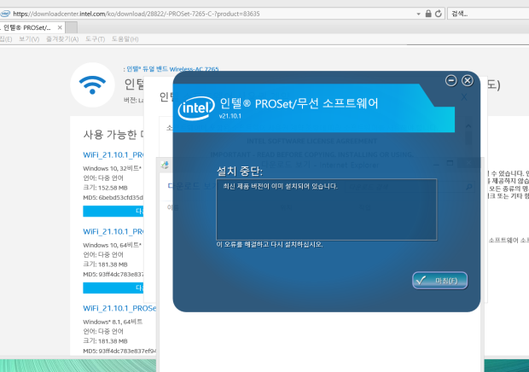529x372 pixels.
Task: Click blue download button under 152.58 MB
Action: click(x=113, y=211)
